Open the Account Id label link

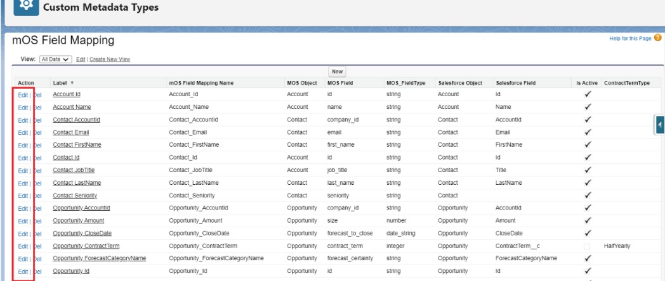[67, 94]
